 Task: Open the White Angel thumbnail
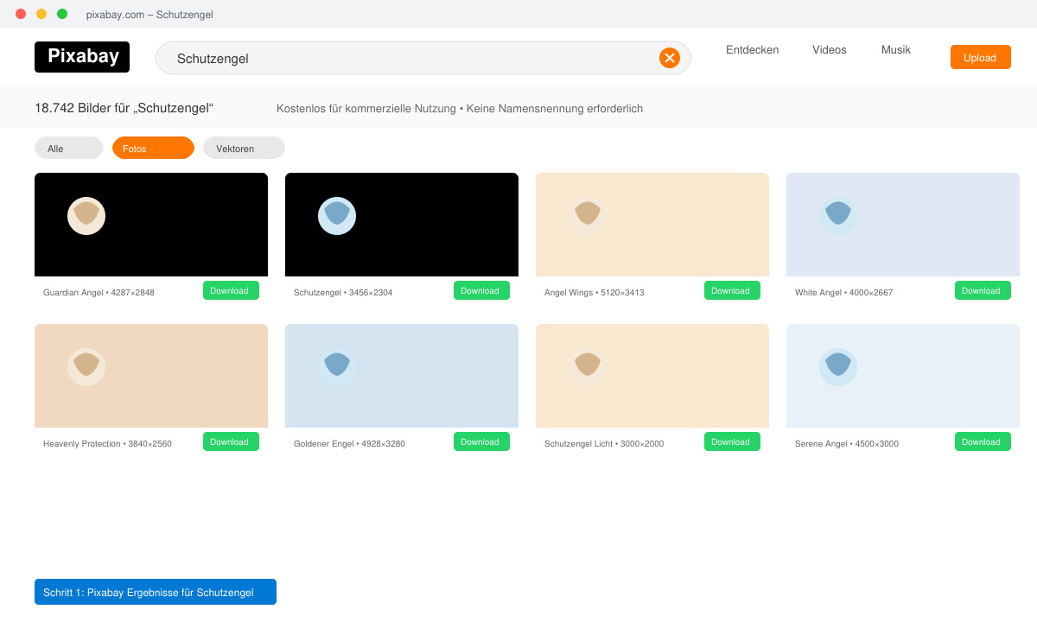coord(903,225)
